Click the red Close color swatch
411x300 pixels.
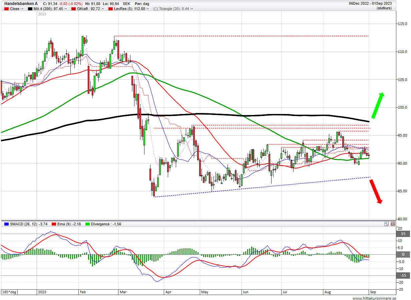pyautogui.click(x=6, y=9)
